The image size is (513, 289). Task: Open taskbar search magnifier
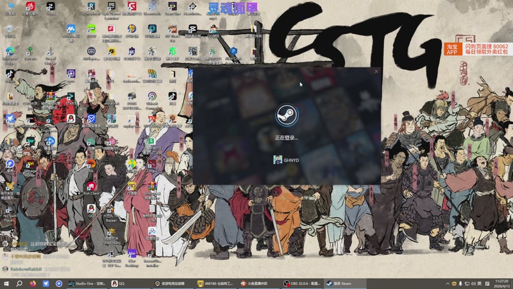coord(19,283)
